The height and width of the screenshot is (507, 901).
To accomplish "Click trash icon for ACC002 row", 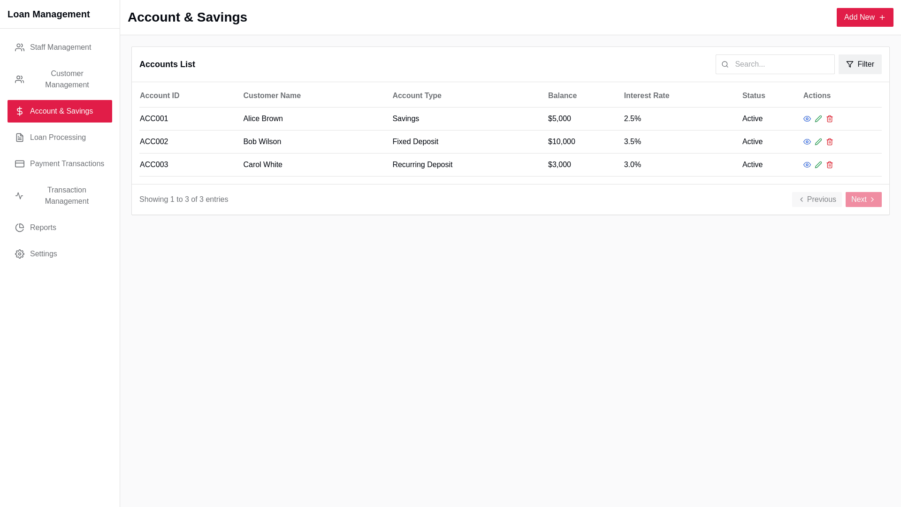I will (x=829, y=142).
